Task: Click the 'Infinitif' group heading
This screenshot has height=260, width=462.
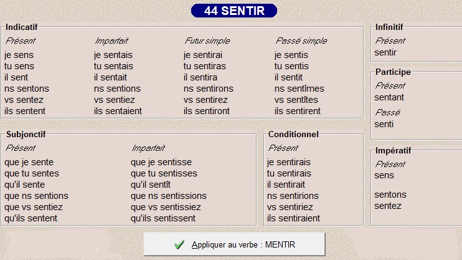Action: [389, 27]
